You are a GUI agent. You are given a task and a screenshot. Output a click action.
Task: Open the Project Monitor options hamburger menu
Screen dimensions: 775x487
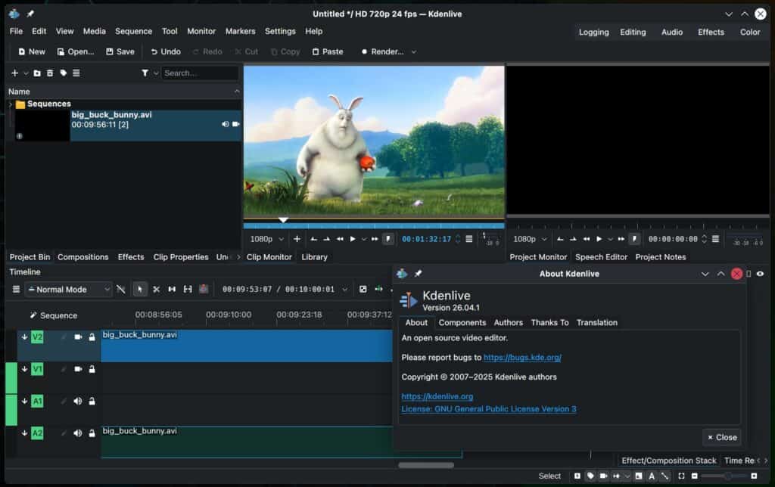pyautogui.click(x=715, y=239)
